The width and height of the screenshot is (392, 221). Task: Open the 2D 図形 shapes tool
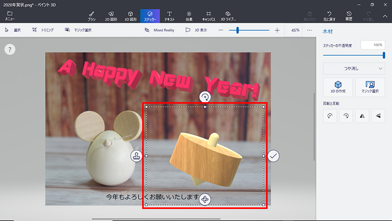[111, 15]
